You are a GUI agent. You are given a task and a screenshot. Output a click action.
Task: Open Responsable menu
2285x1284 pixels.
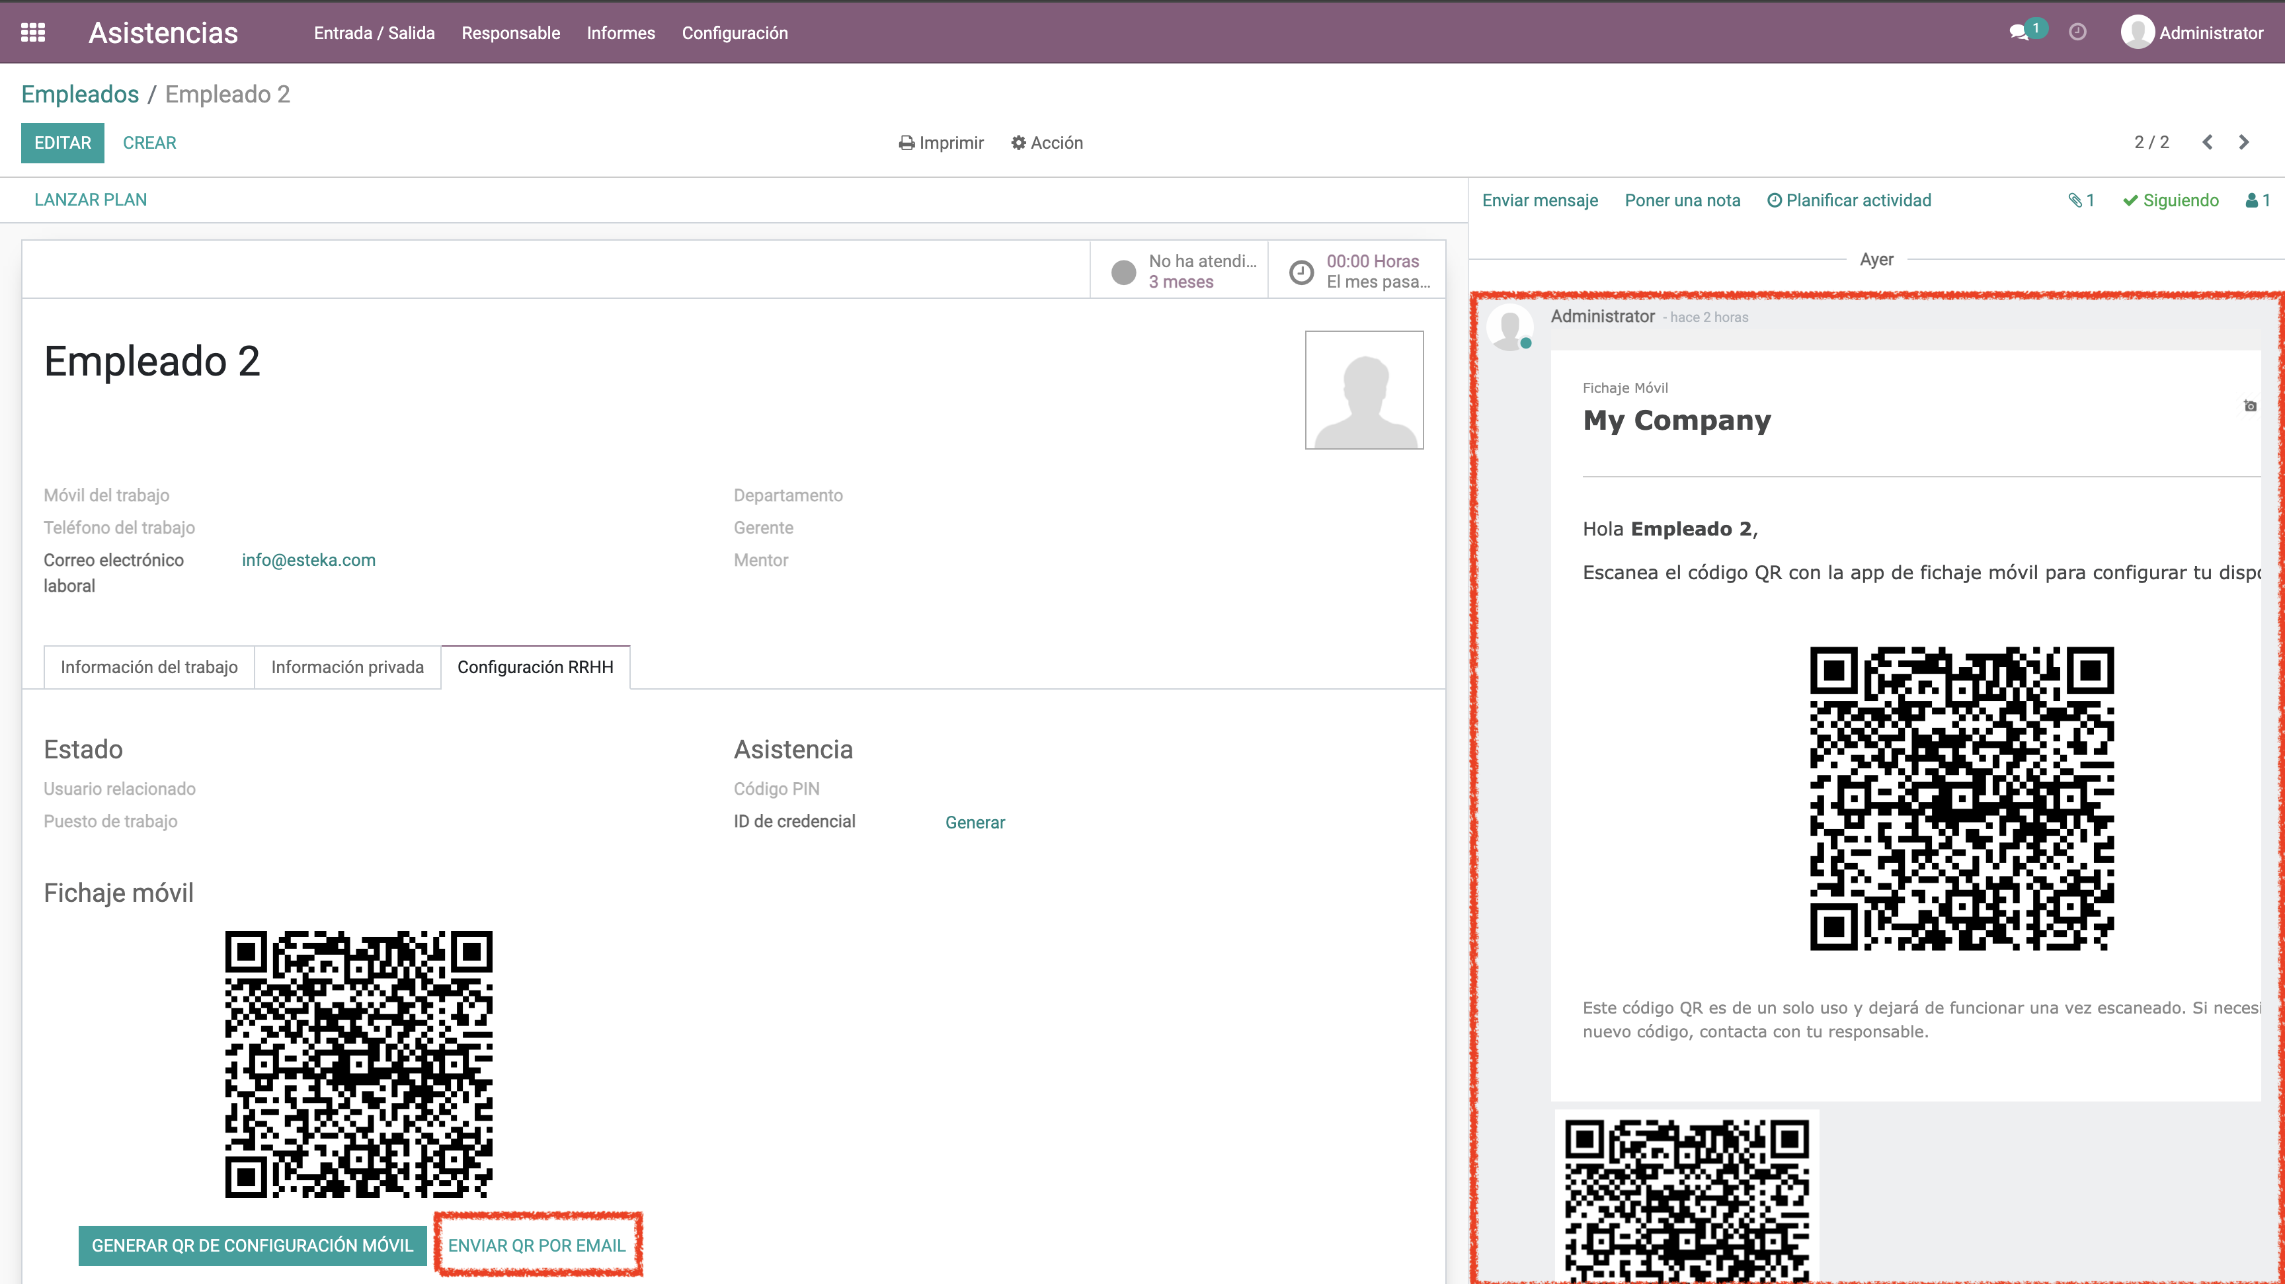point(511,33)
